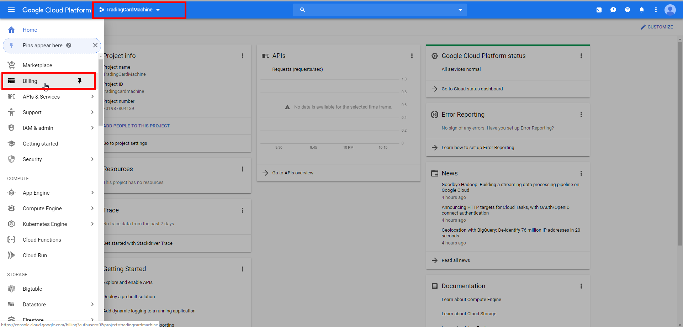
Task: Open APIs card options menu
Action: (412, 56)
